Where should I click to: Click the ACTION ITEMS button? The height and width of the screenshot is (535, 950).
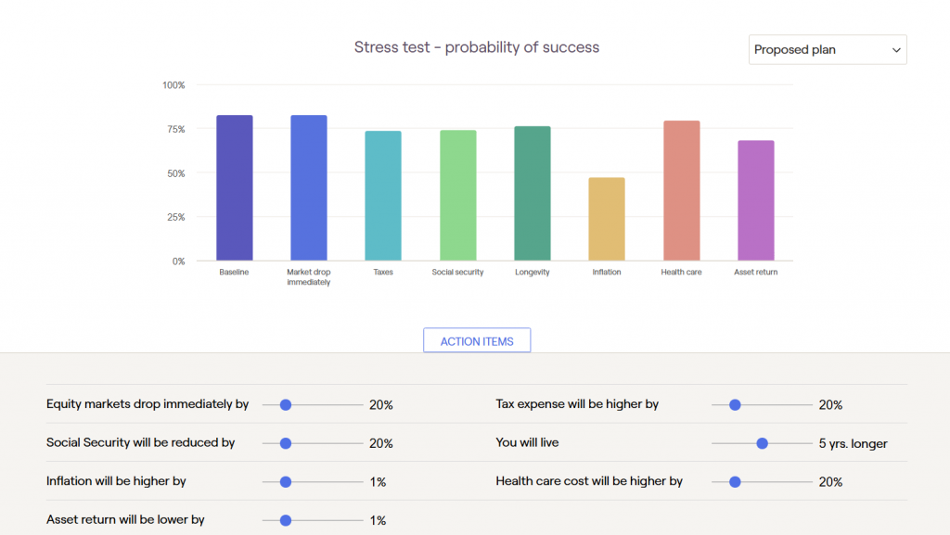(x=477, y=341)
